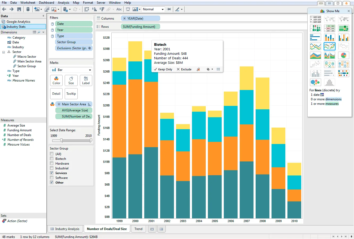Select the Industry Stats data source
354x239 pixels.
[23, 27]
